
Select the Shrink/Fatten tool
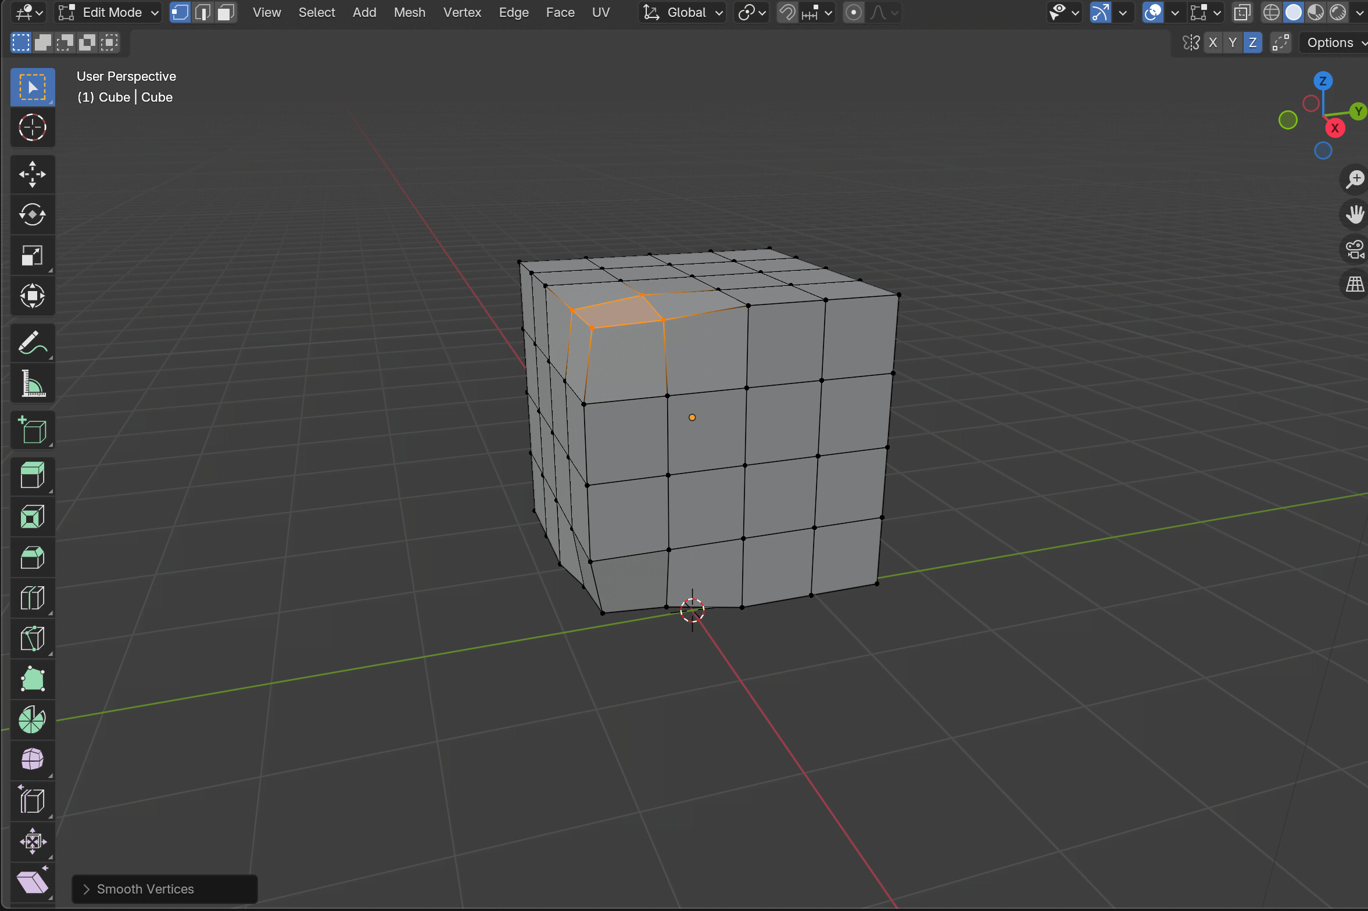33,842
